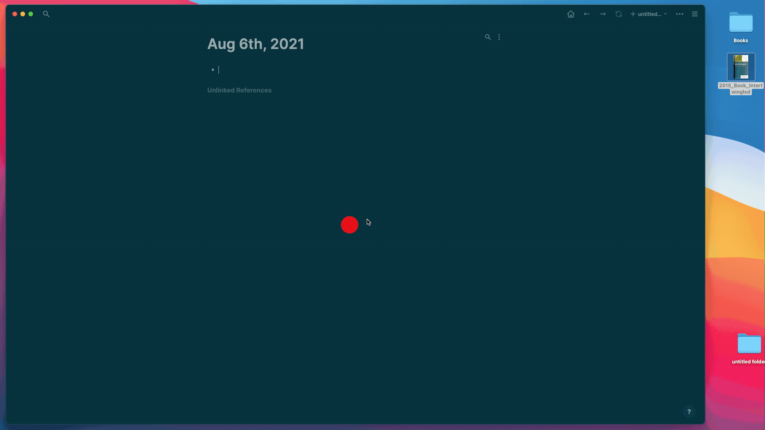This screenshot has height=430, width=765.
Task: Search within the page using magnifier icon
Action: click(488, 37)
